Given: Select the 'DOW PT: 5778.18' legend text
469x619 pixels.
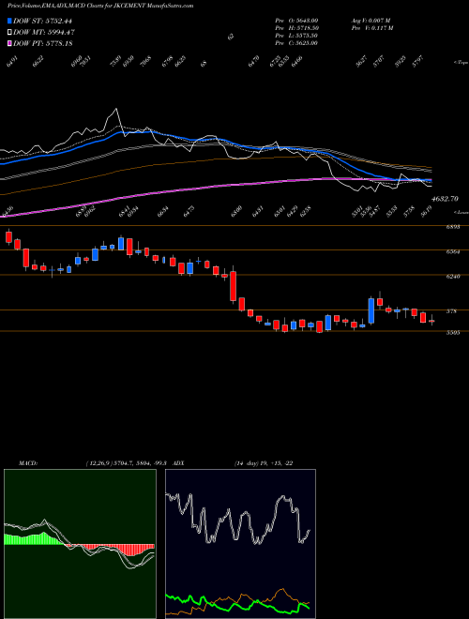Looking at the screenshot, I should point(43,43).
